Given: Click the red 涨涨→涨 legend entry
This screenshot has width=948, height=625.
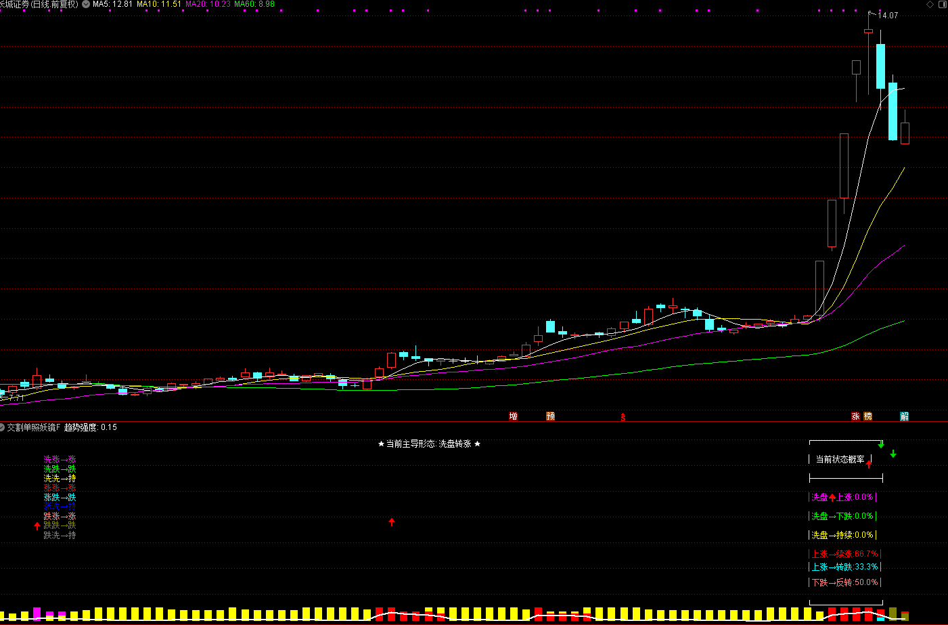Looking at the screenshot, I should (60, 488).
